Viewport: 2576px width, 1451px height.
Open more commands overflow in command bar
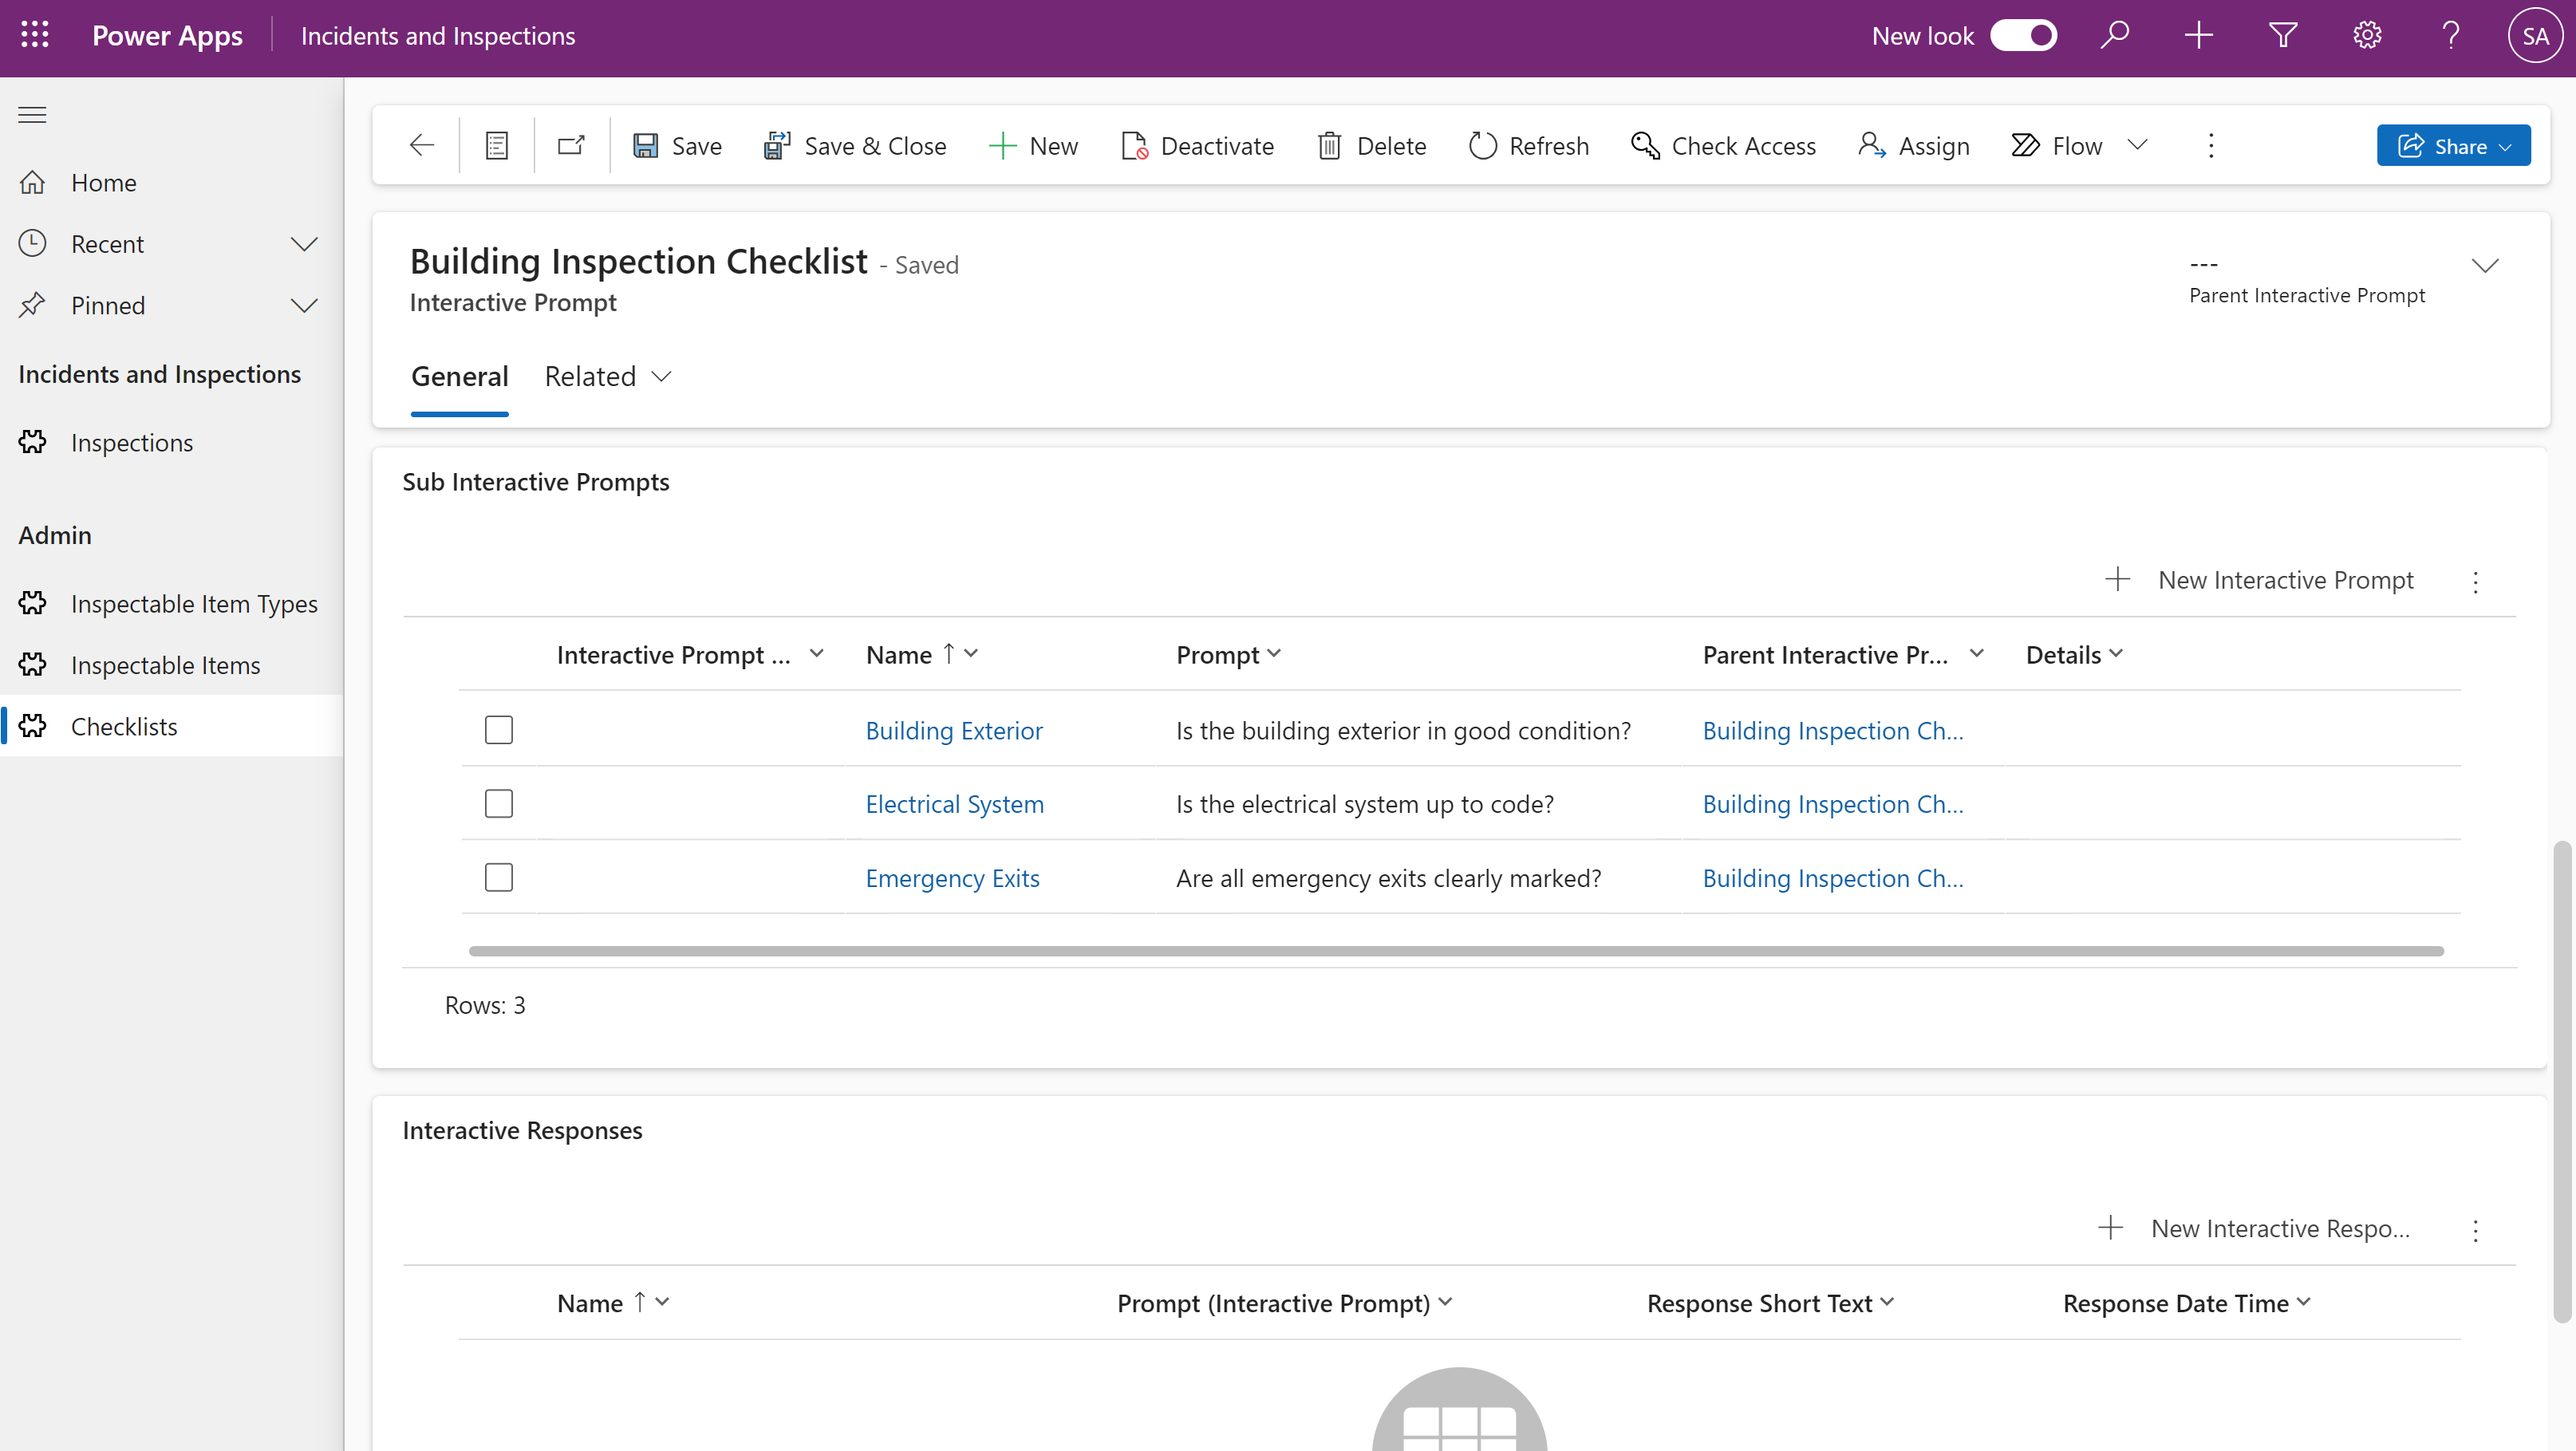pos(2211,146)
